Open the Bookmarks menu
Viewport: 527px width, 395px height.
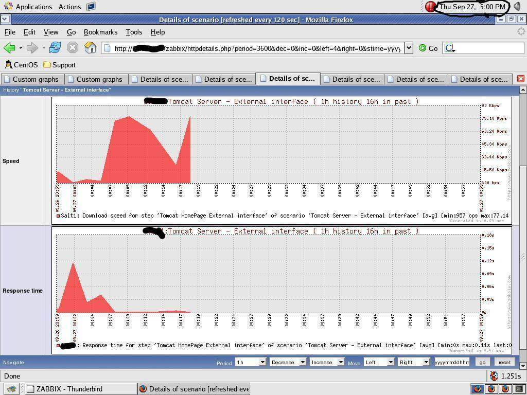coord(100,32)
